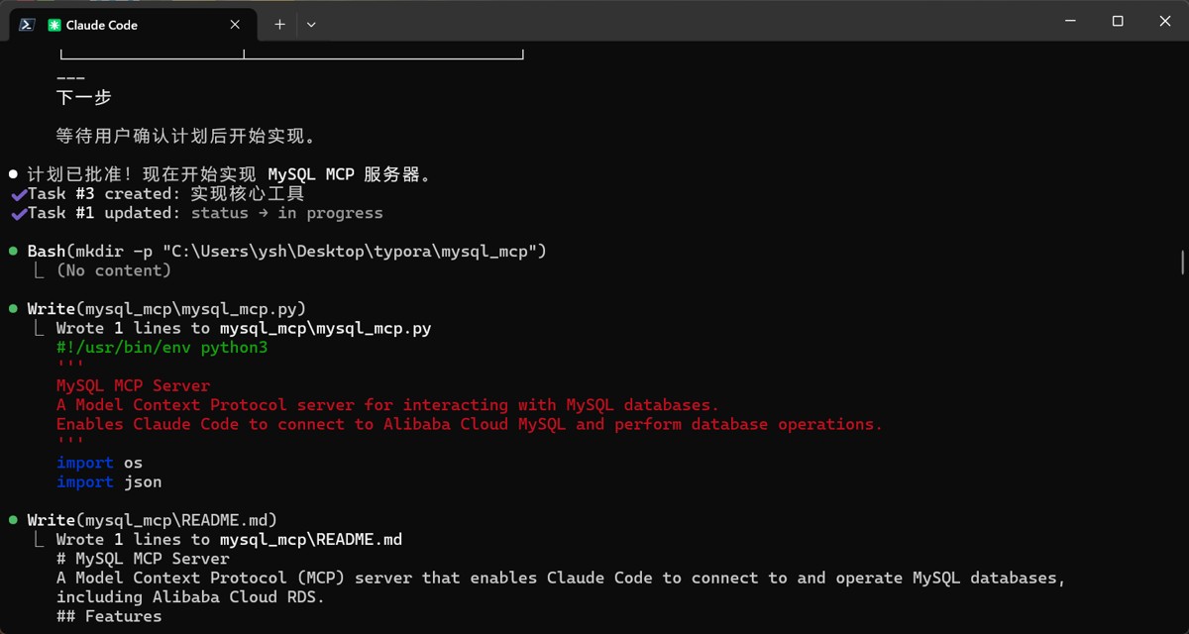Open the new tab profile dropdown chevron
Image resolution: width=1189 pixels, height=634 pixels.
coord(311,25)
